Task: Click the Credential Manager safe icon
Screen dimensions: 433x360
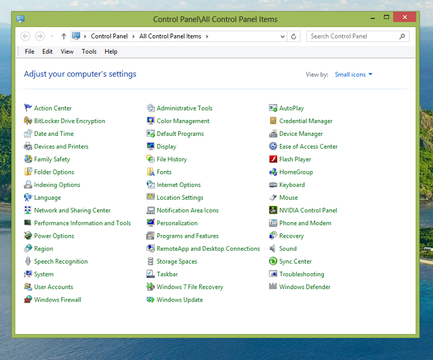Action: (x=273, y=121)
